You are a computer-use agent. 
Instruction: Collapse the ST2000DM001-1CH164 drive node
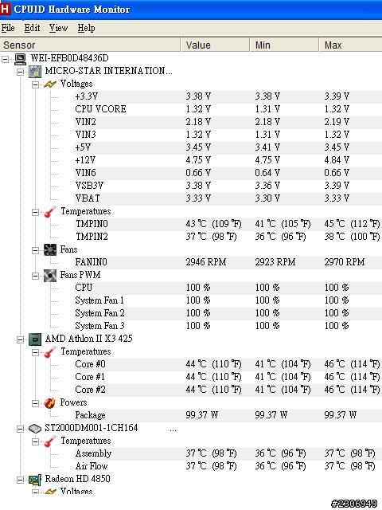coord(20,429)
